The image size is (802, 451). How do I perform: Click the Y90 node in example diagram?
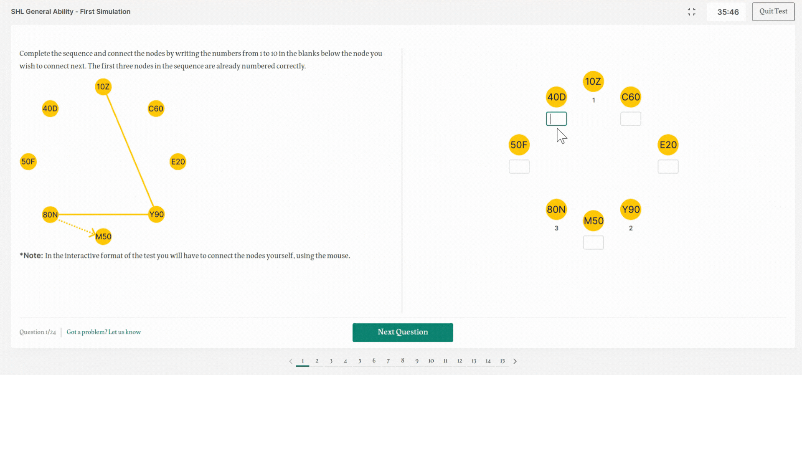(156, 215)
